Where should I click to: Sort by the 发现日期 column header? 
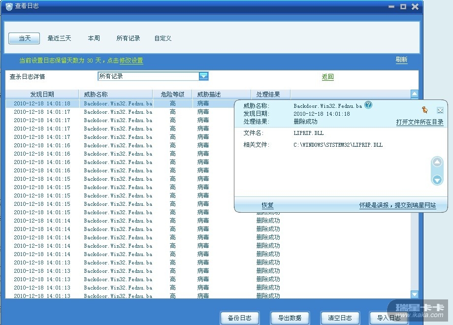coord(42,94)
